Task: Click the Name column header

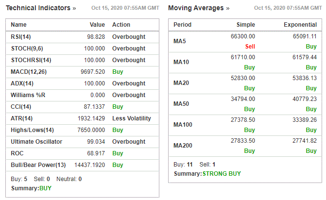Action: coord(18,24)
